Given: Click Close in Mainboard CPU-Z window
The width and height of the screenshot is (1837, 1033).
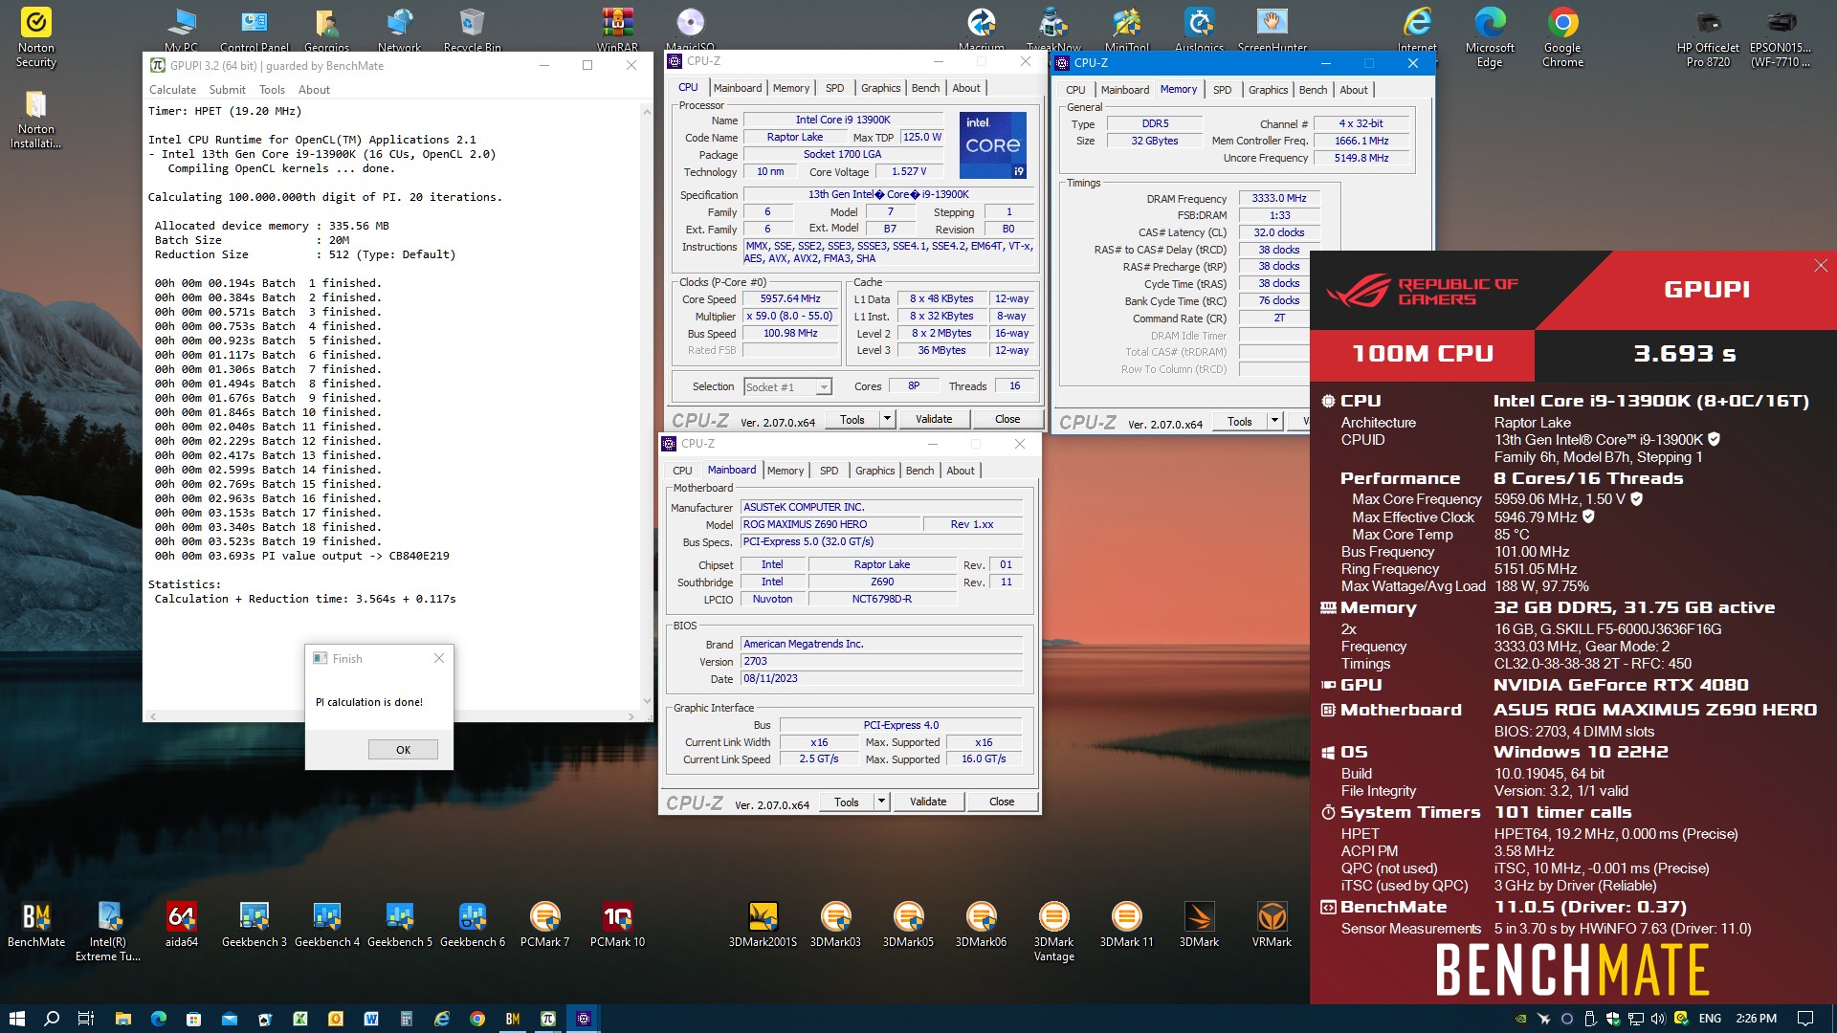Looking at the screenshot, I should coord(1002,802).
